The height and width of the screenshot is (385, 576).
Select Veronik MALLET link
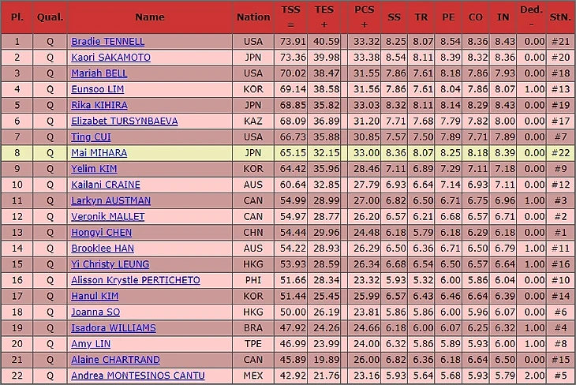pos(108,216)
